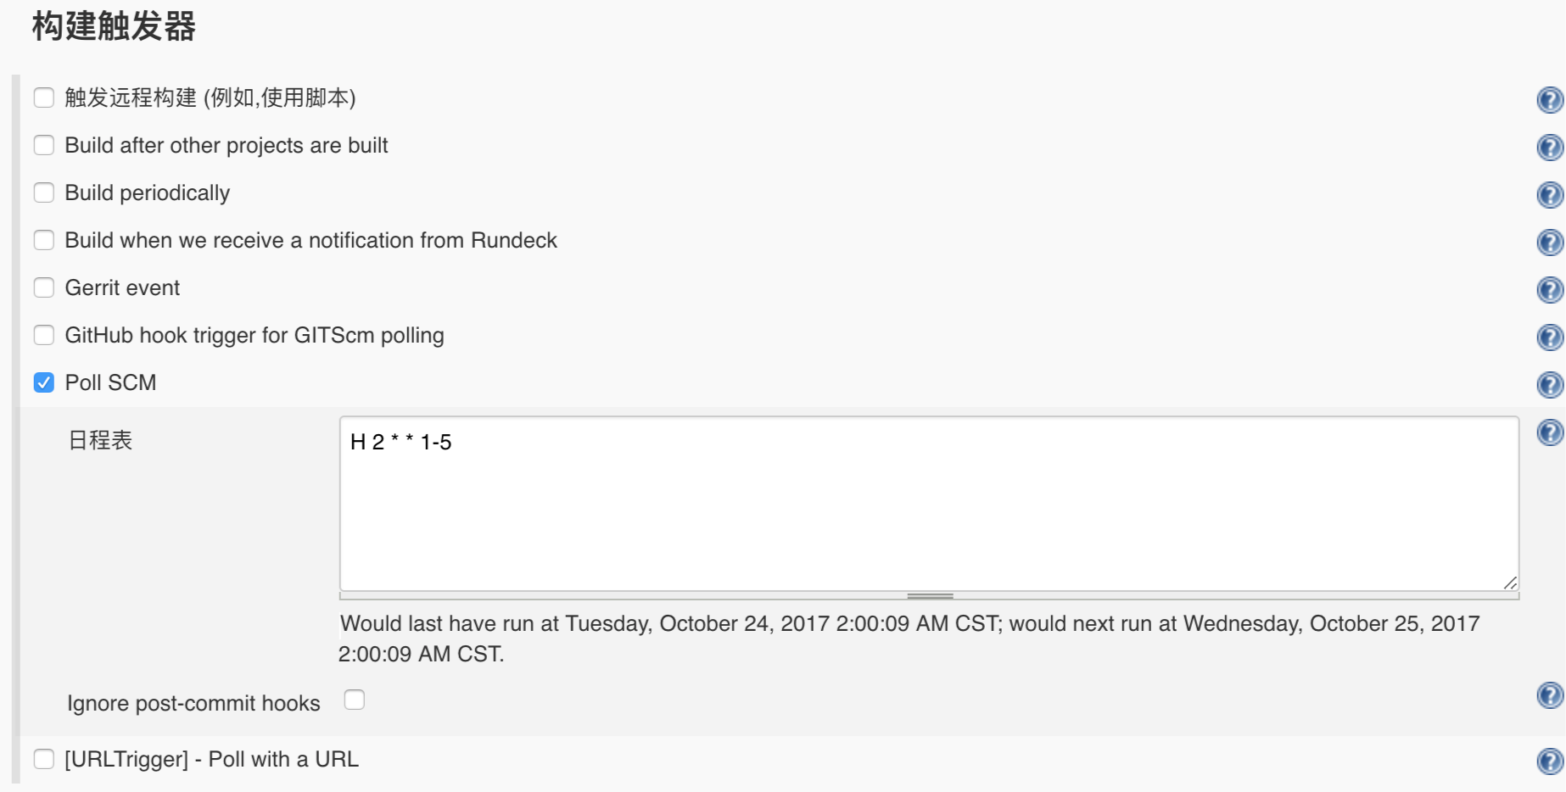Open help for Rundeck notification trigger
The width and height of the screenshot is (1566, 792).
[x=1551, y=242]
